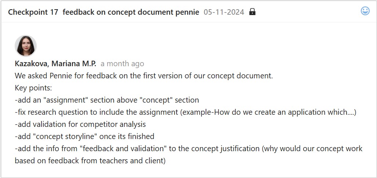377x178 pixels.
Task: Click the padlock icon beside the date
Action: [x=252, y=12]
